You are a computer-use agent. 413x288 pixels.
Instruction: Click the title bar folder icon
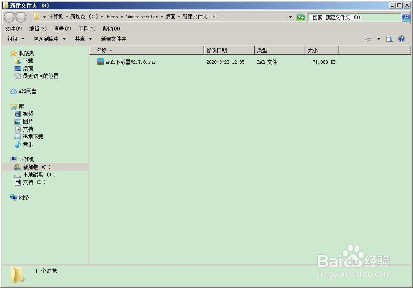point(5,5)
